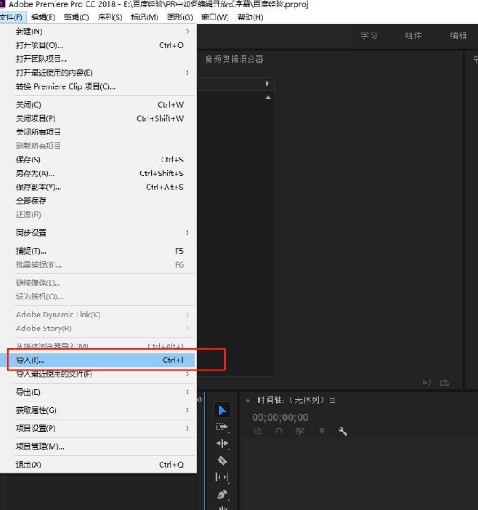This screenshot has width=478, height=510.
Task: Toggle nest-or-individual-clips insert icon
Action: [x=258, y=432]
